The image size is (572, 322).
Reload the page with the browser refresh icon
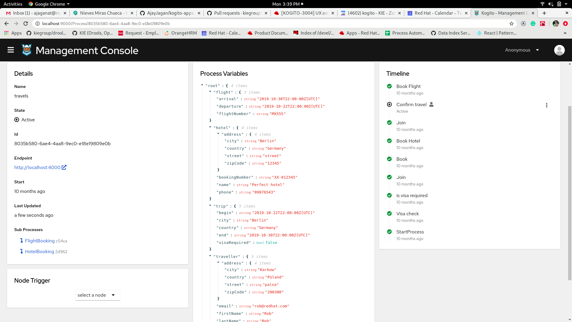coord(26,24)
